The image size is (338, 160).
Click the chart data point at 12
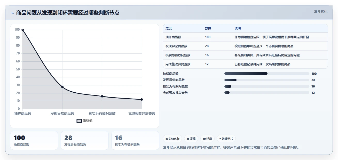click(142, 99)
